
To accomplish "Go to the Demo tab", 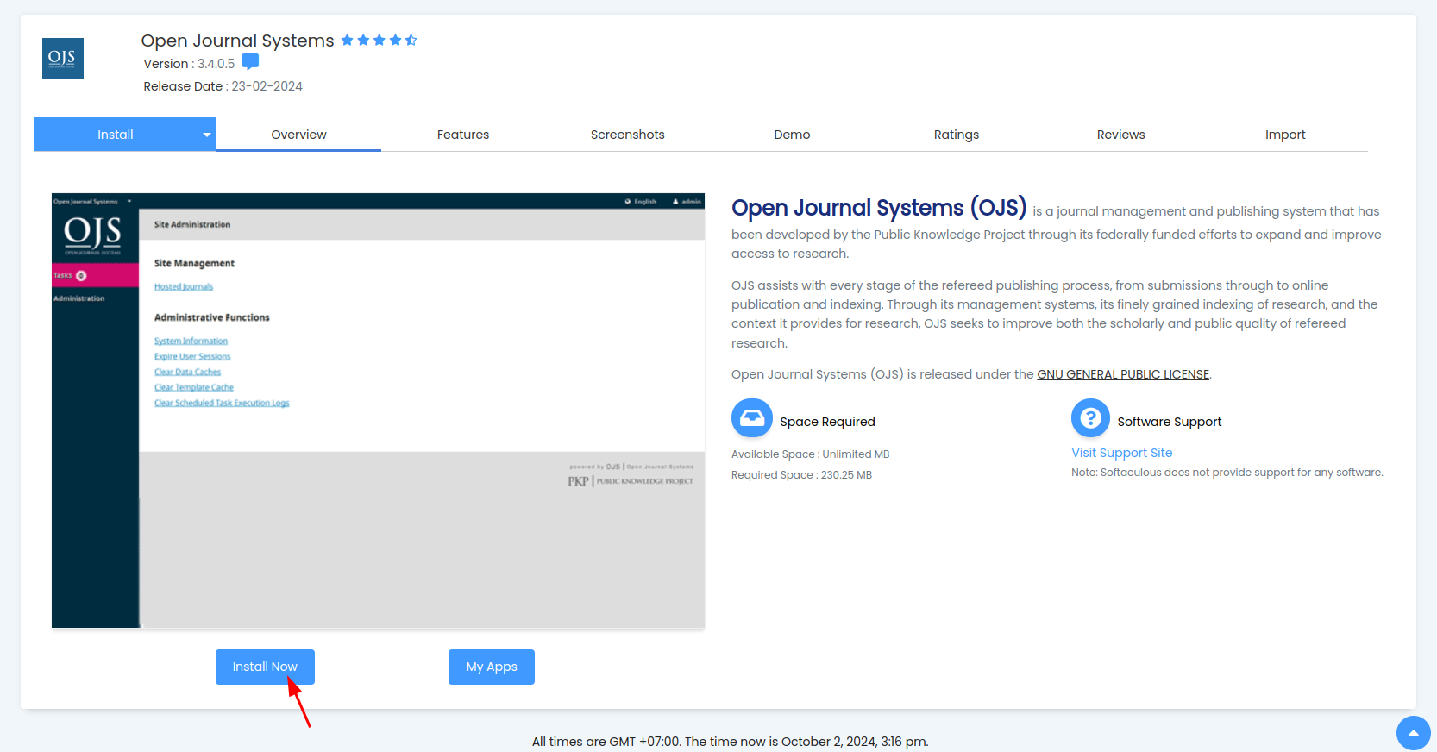I will [792, 135].
